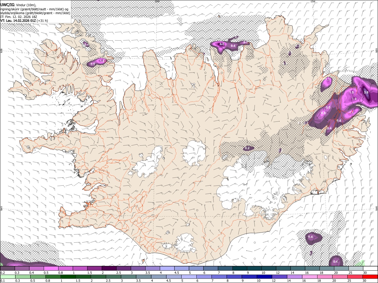Click the "IT: Fim. 12. 02. 2026 18Z" line
This screenshot has height=283, width=378.
pyautogui.click(x=19, y=17)
